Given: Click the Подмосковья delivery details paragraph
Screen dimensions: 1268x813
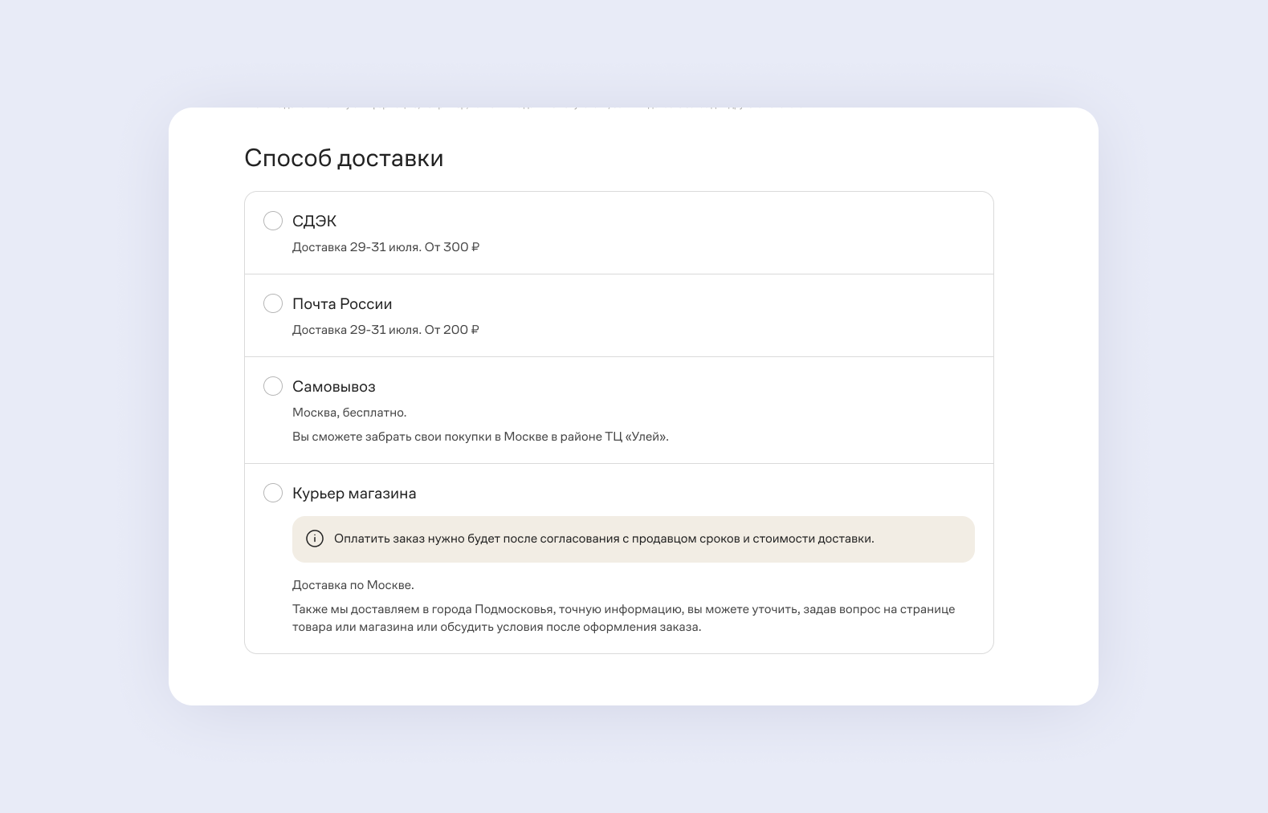Looking at the screenshot, I should pyautogui.click(x=623, y=618).
